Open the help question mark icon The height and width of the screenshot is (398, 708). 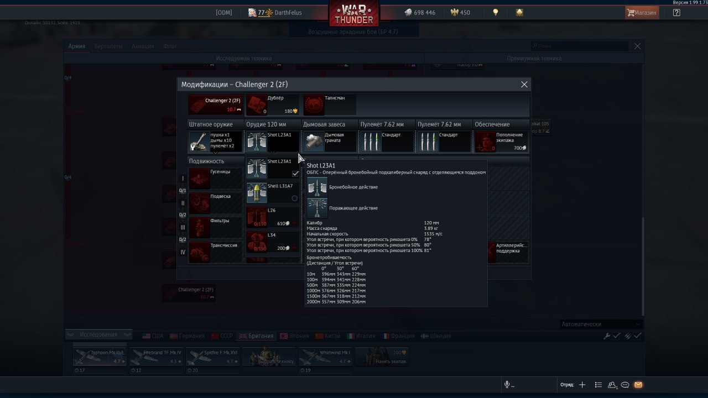[x=676, y=12]
